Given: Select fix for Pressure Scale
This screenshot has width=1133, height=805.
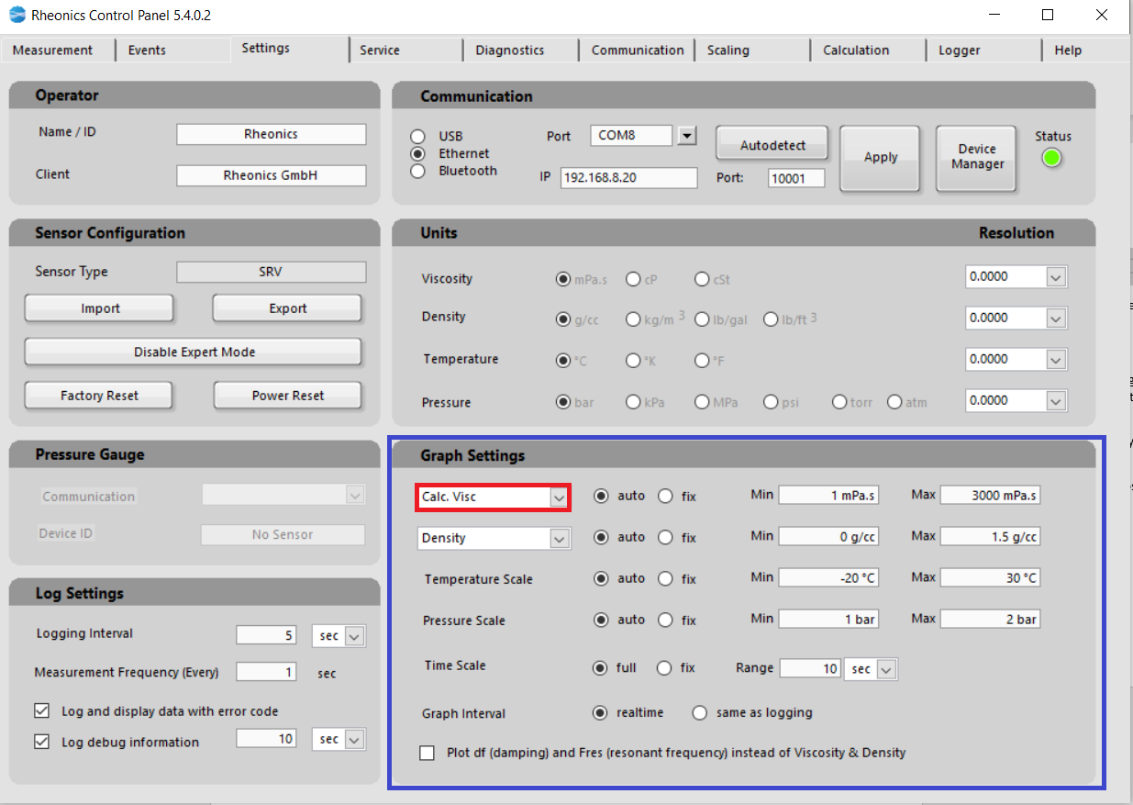Looking at the screenshot, I should click(665, 620).
